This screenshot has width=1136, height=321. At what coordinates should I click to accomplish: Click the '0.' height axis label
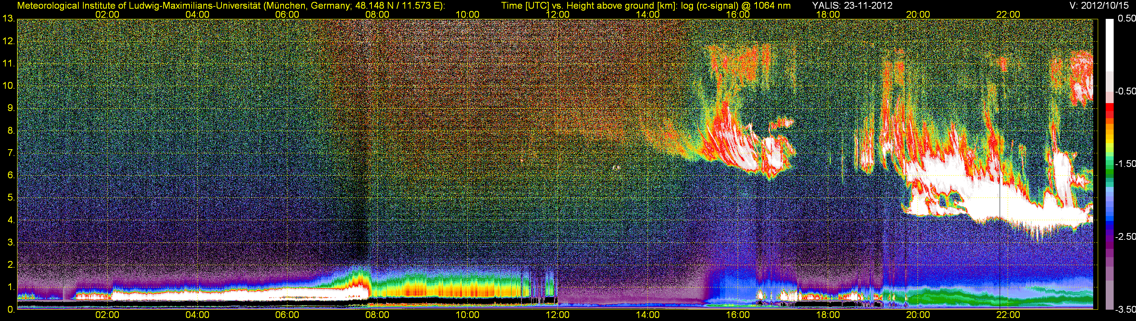pos(11,310)
